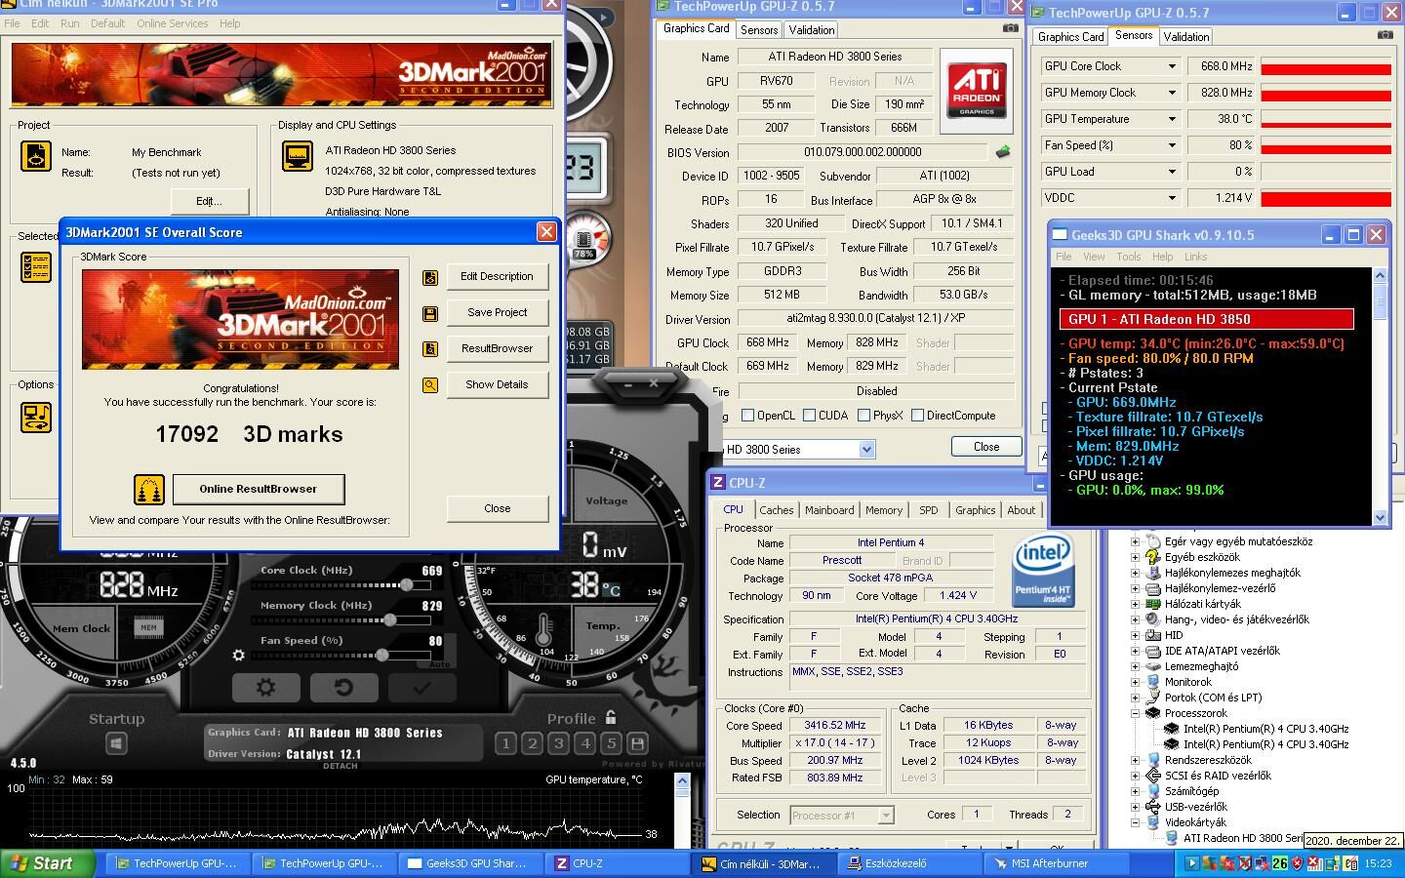Click thermometer icon in temperature gauge
Viewport: 1405px width, 878px height.
[543, 629]
